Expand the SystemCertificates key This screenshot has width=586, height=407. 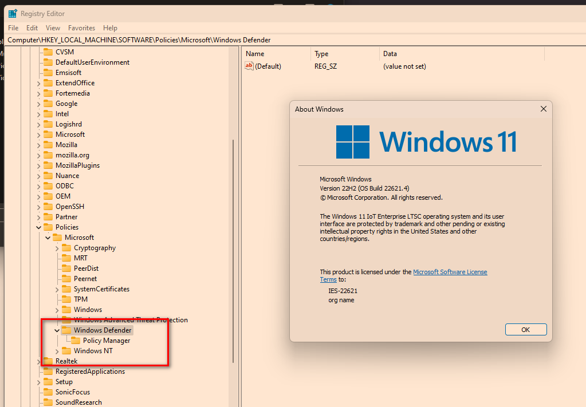(57, 290)
